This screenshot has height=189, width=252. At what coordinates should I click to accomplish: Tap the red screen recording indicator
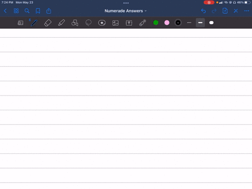click(x=209, y=3)
